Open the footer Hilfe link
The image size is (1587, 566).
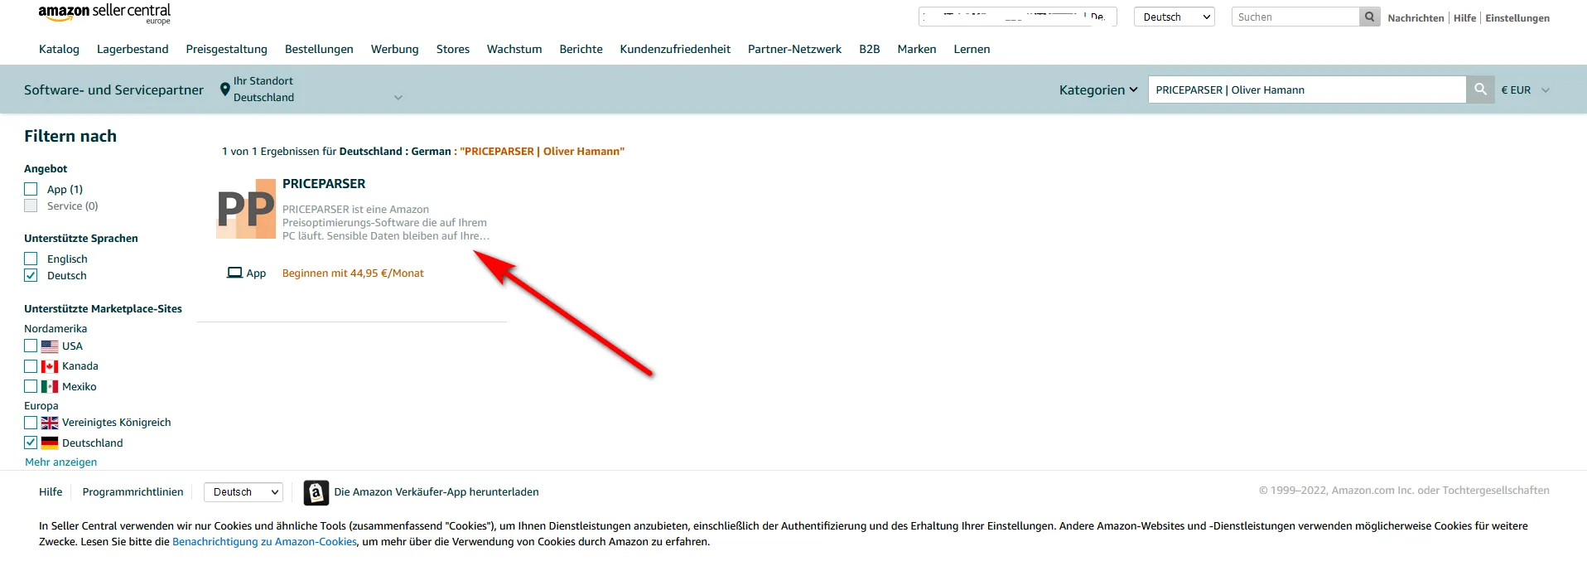[x=51, y=492]
